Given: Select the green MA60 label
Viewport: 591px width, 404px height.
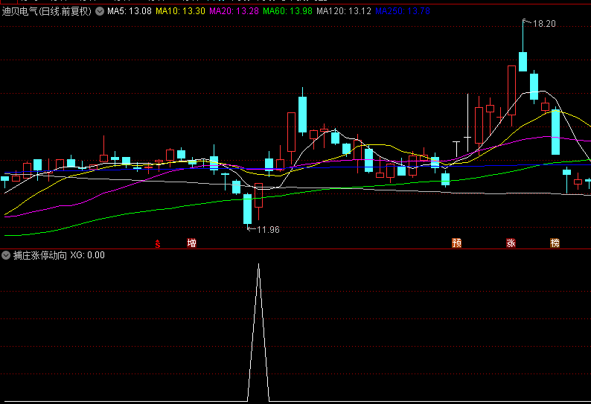Looking at the screenshot, I should pos(288,12).
